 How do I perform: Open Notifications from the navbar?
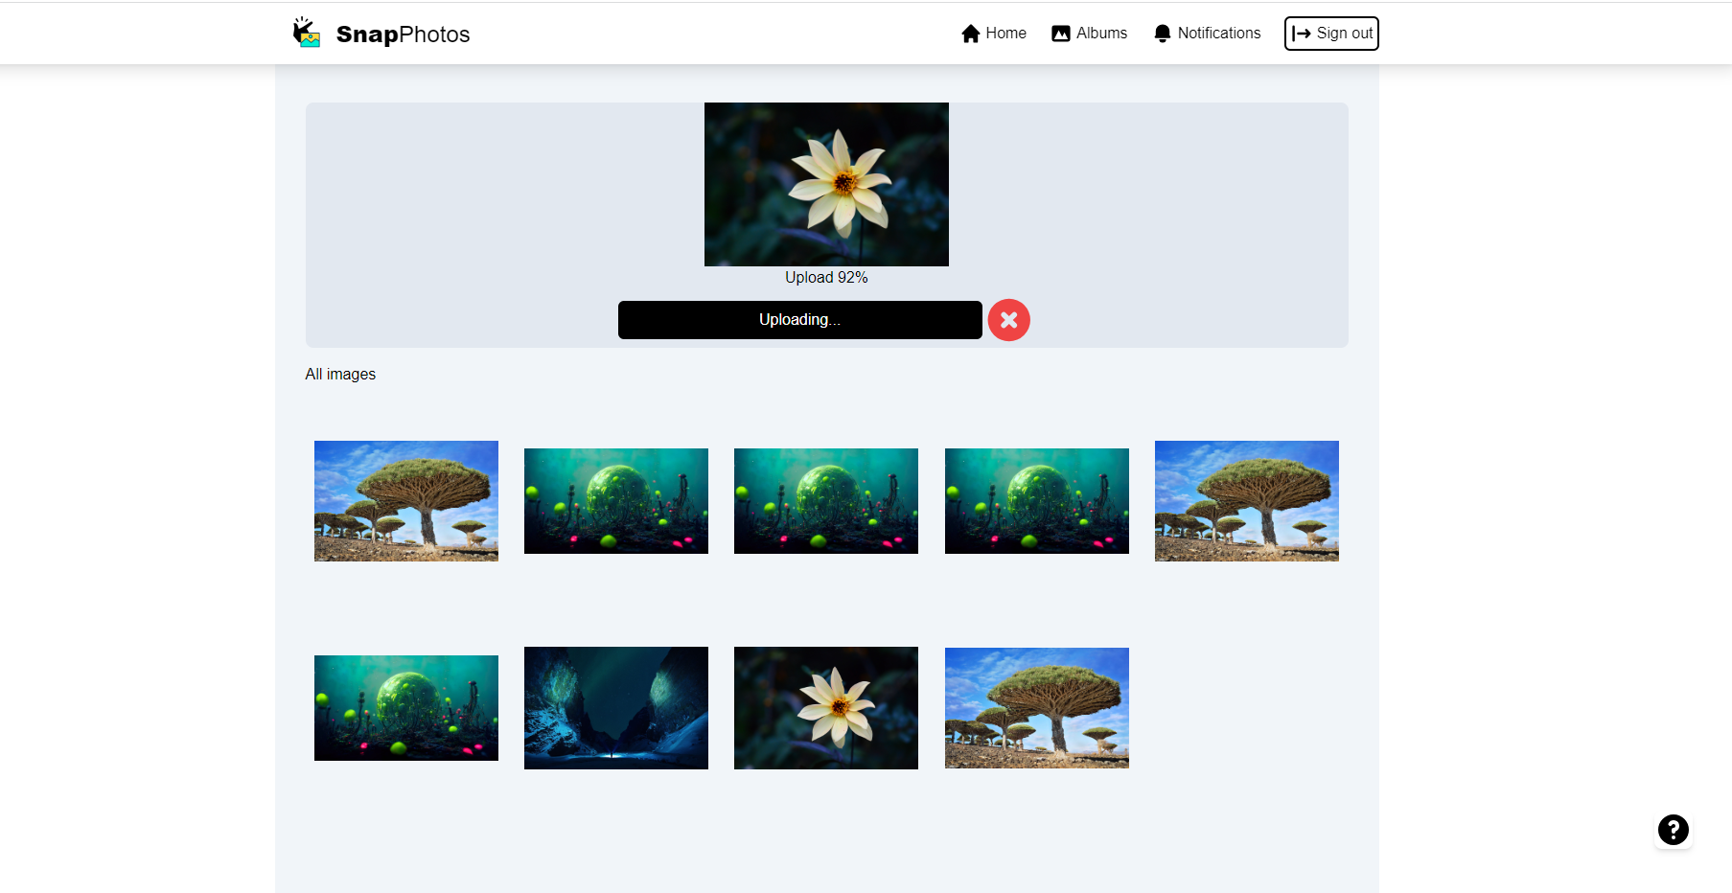(x=1207, y=34)
